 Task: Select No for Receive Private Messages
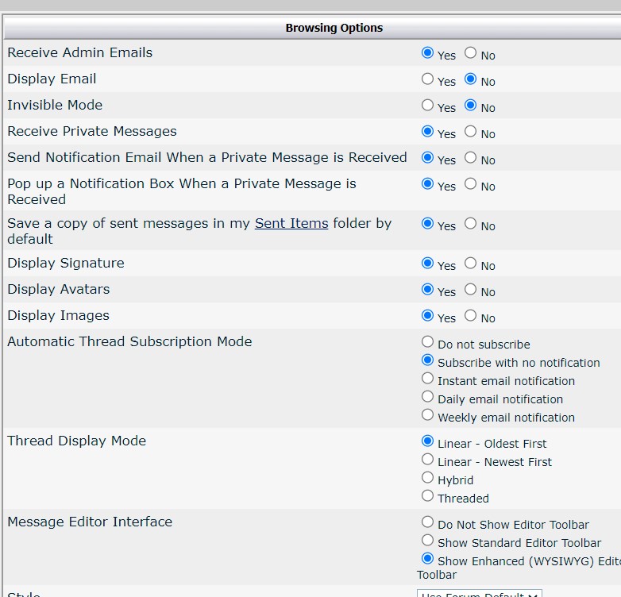(471, 132)
